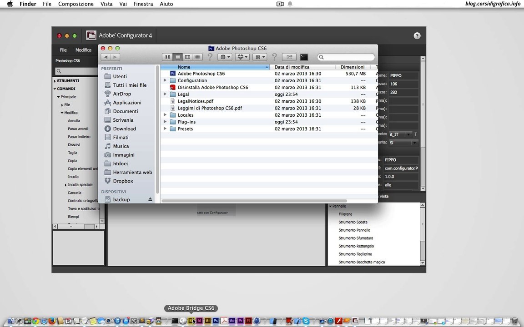Open Composizione menu
524x327 pixels.
(x=76, y=4)
